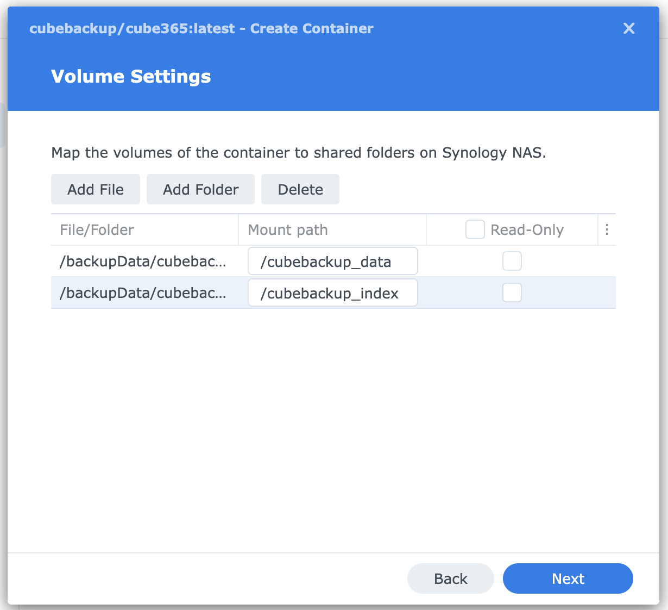
Task: Go Back to the previous step
Action: coord(451,578)
